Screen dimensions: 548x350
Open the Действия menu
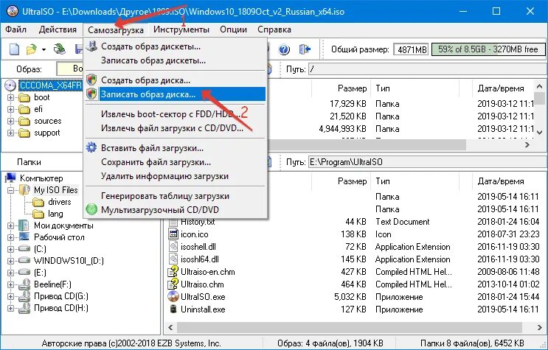(58, 29)
